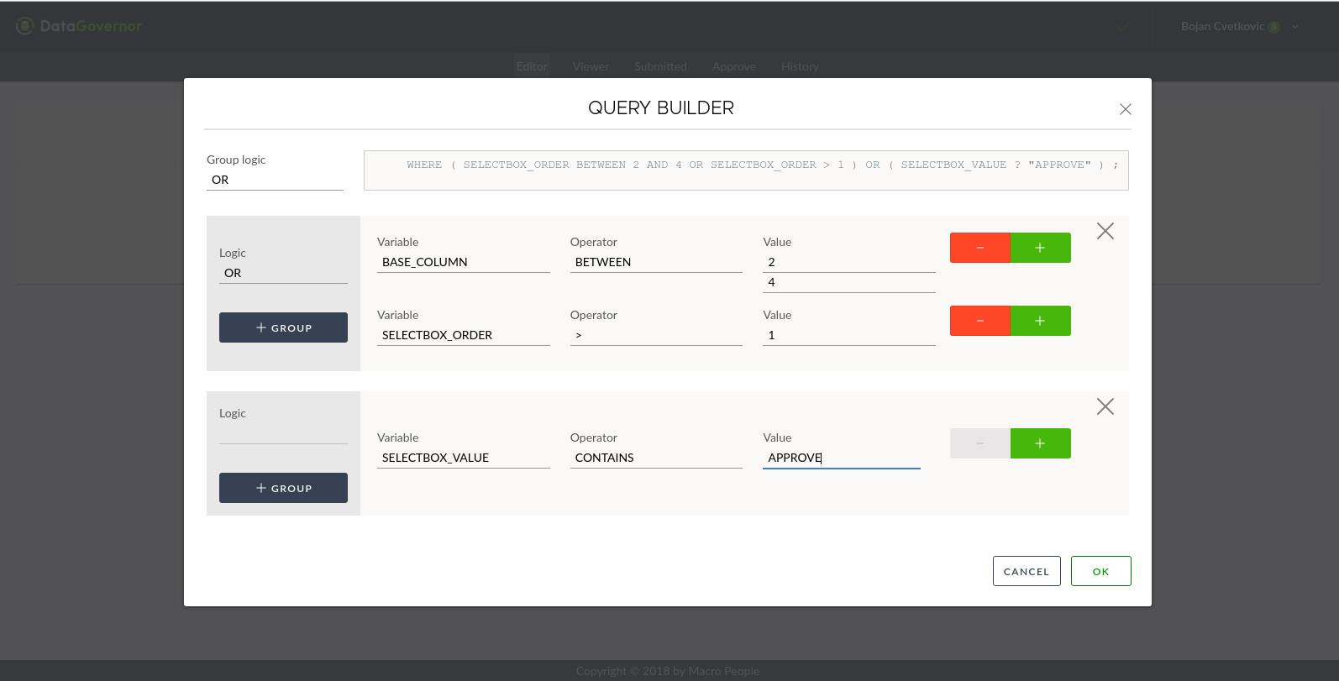
Task: Click the second group's + GROUP button
Action: point(283,488)
